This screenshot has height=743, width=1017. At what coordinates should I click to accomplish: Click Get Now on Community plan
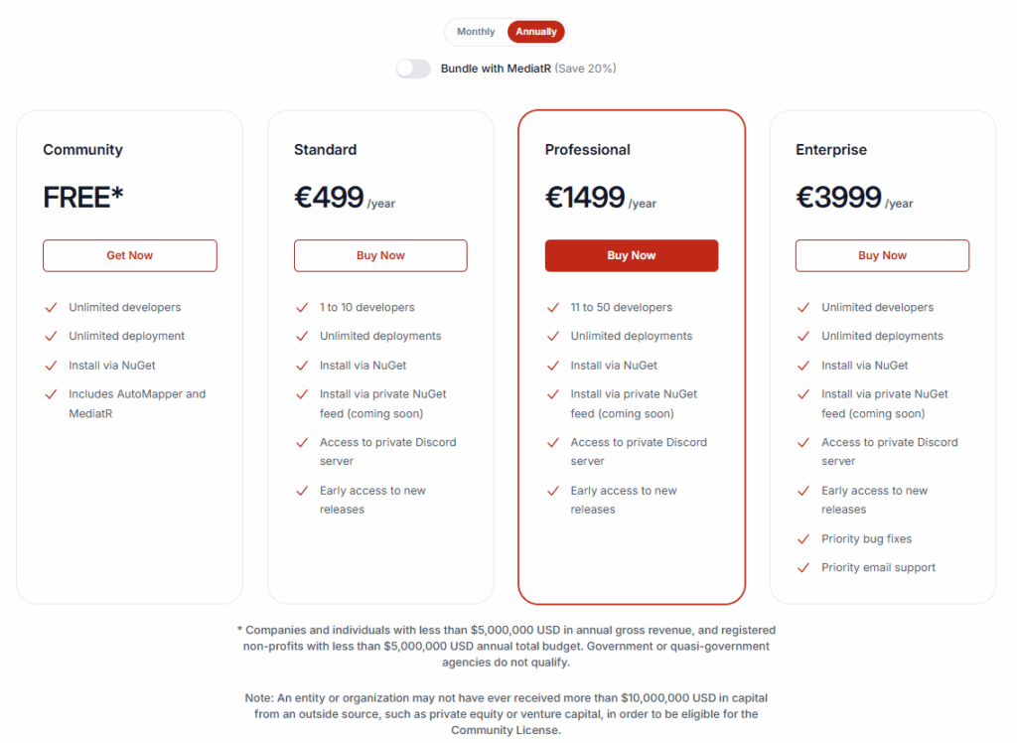tap(130, 255)
